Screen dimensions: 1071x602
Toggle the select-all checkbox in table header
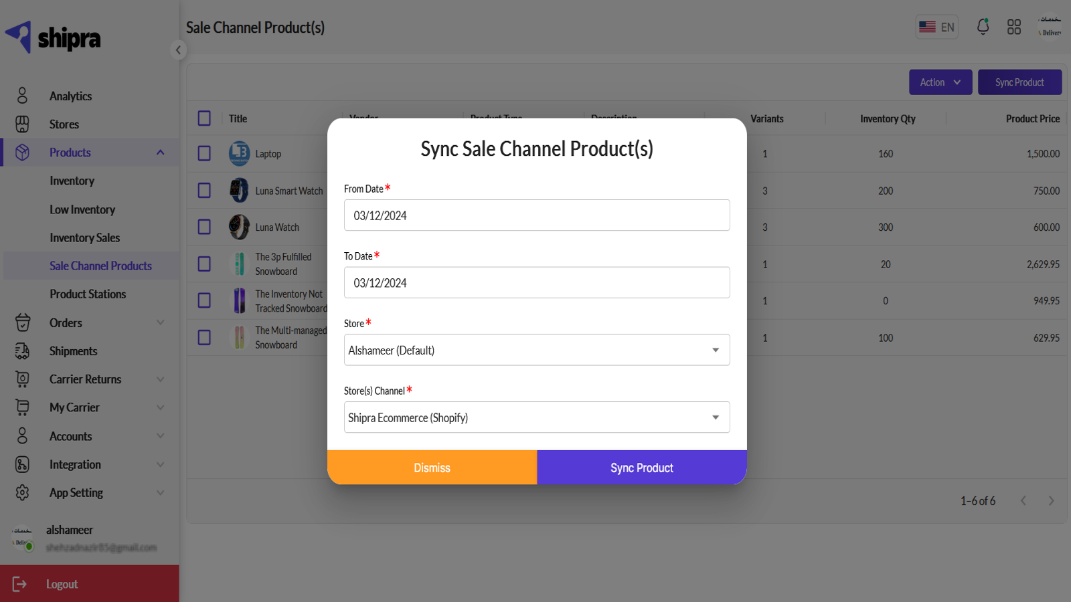coord(204,118)
